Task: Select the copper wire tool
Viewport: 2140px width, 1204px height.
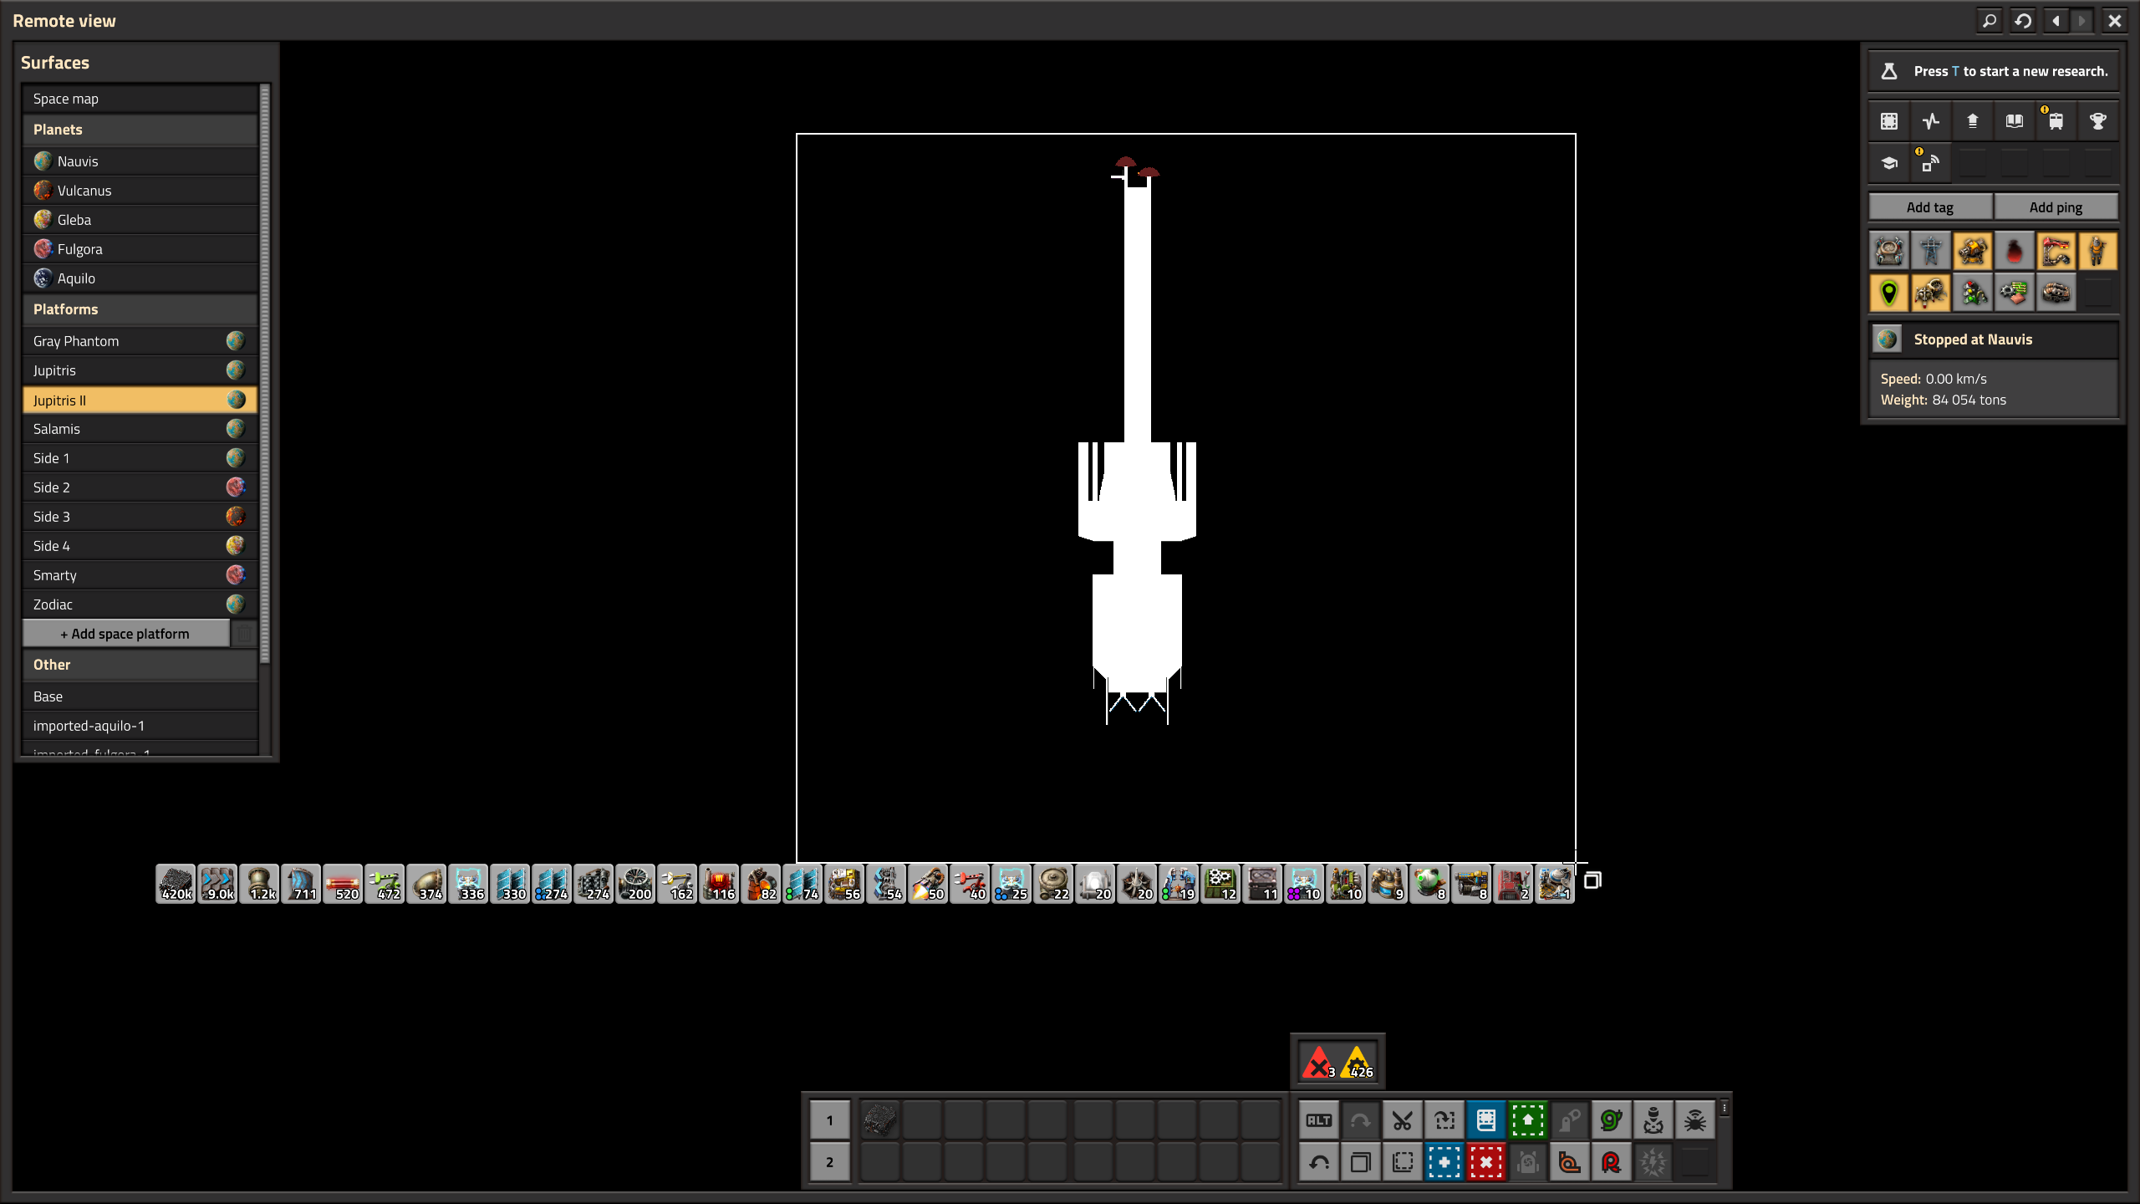Action: coord(1569,1162)
